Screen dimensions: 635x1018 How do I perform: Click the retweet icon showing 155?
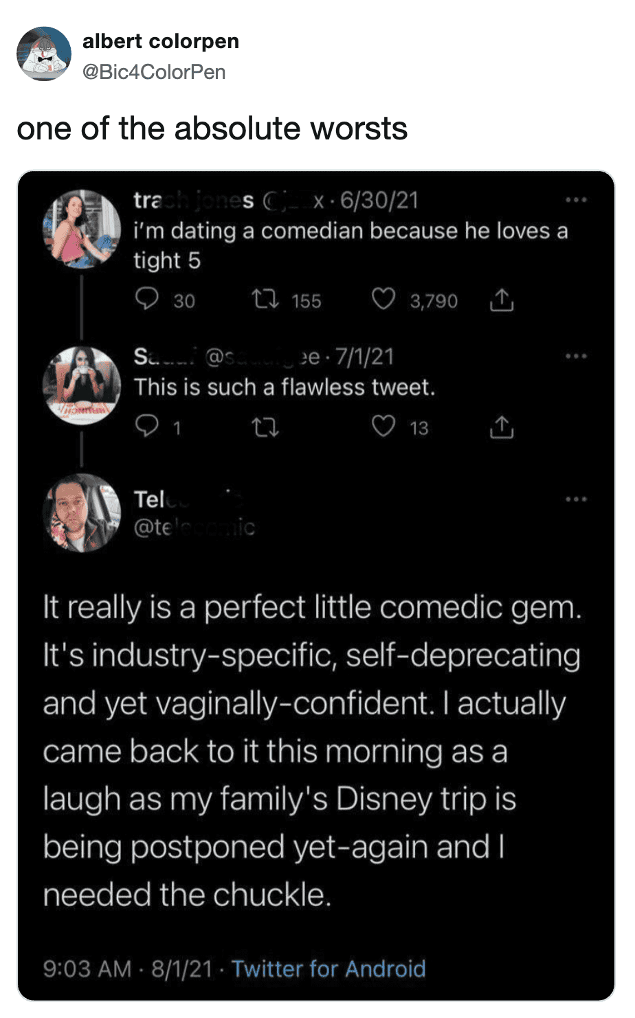pos(263,299)
